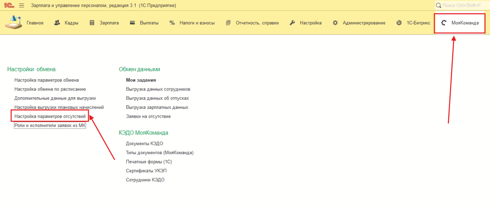Open Администрирование gear icon
490x205 pixels.
tap(335, 23)
